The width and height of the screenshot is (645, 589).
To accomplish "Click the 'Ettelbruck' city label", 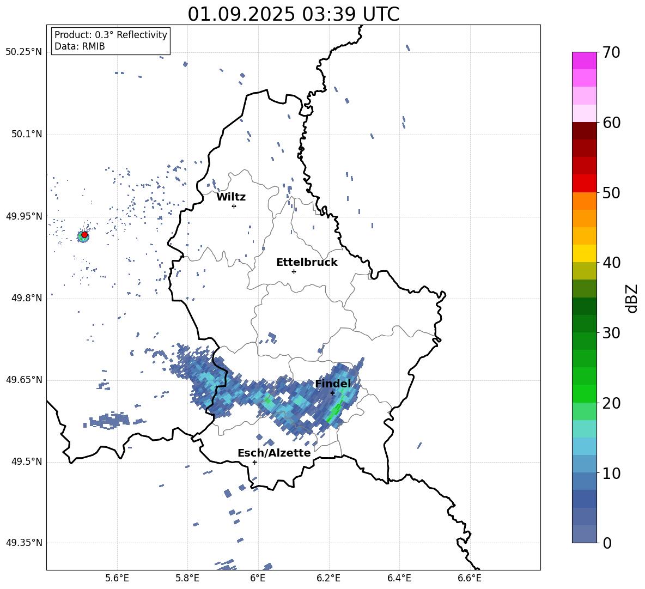I will coord(307,262).
